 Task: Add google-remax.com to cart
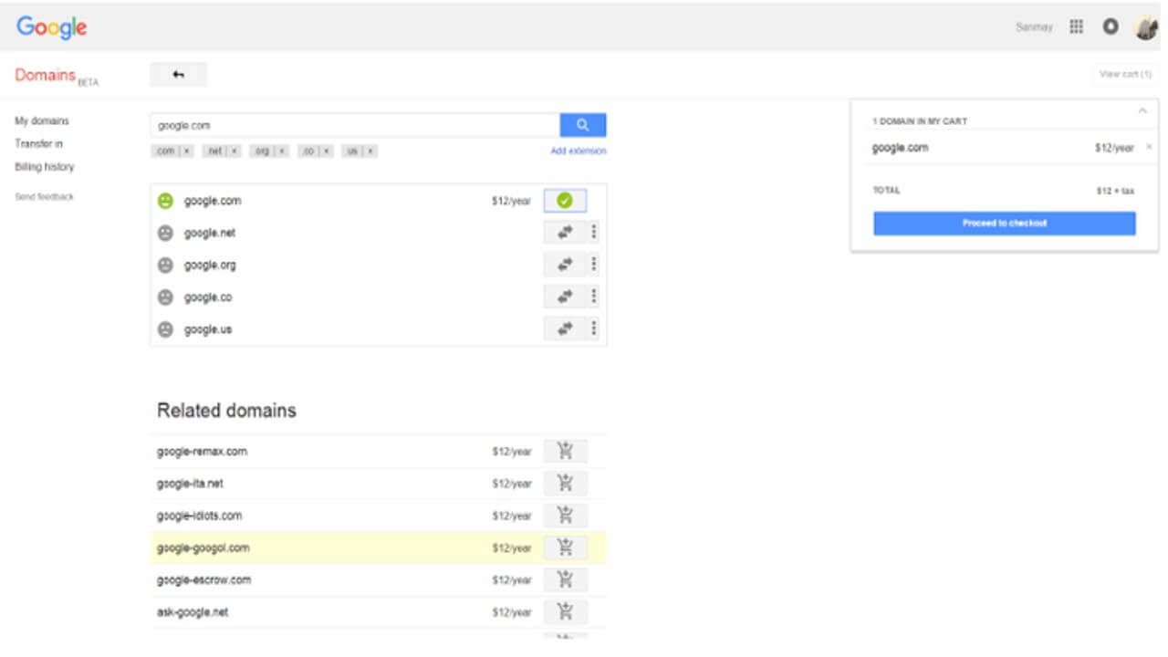click(566, 451)
